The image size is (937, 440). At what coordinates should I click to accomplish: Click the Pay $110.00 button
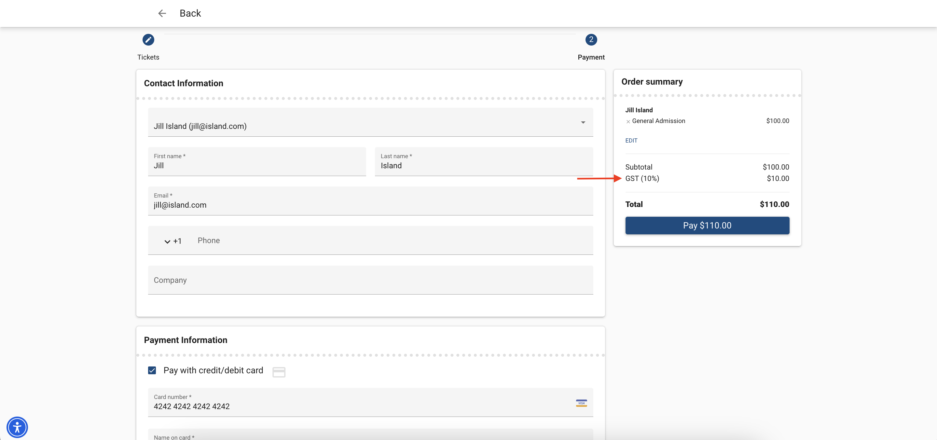(x=707, y=226)
